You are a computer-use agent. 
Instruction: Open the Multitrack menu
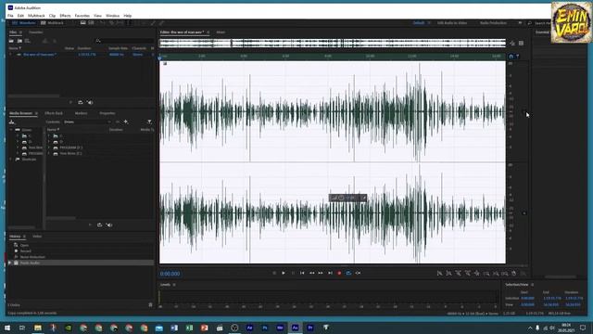point(36,16)
